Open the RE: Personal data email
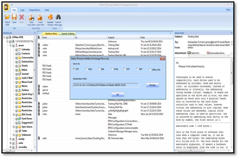Screen dimensions: 239x158 [x=104, y=138]
